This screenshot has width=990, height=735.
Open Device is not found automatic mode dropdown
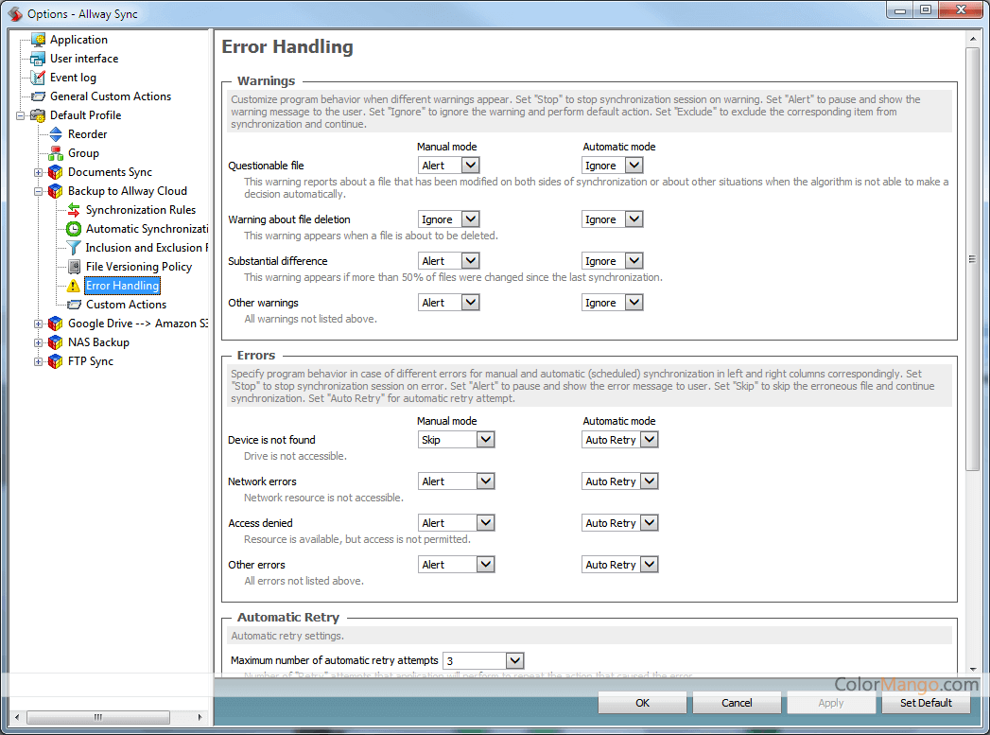[649, 440]
